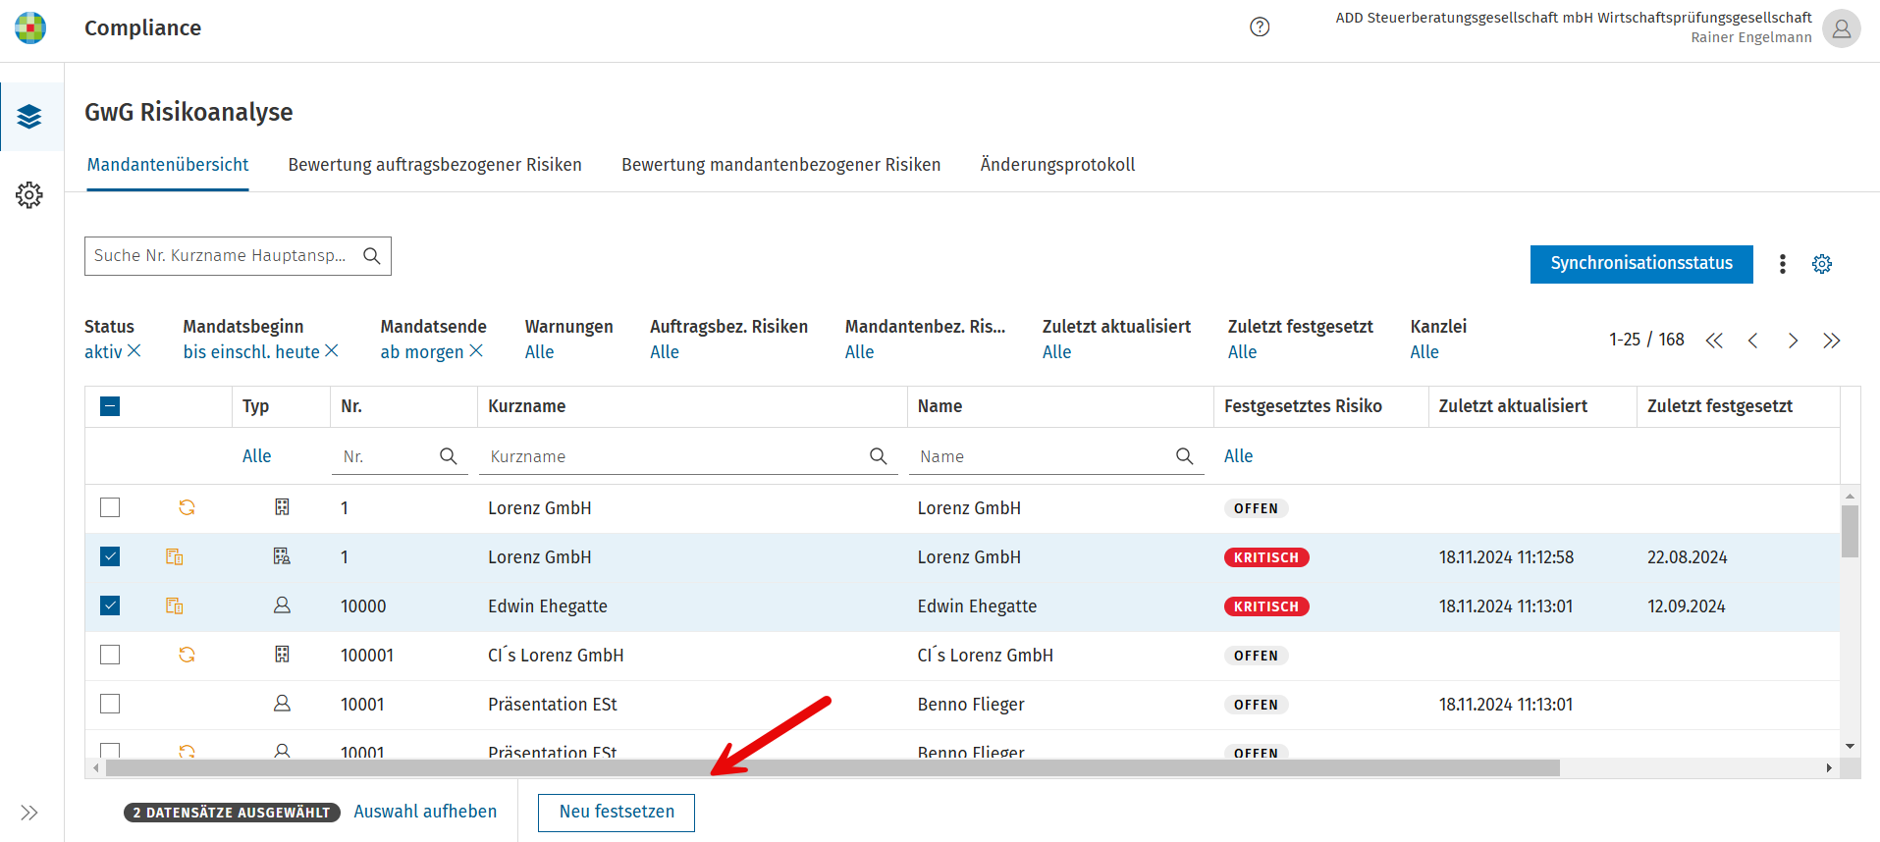
Task: Check CI´s Lorenz GmbH row checkbox
Action: (110, 655)
